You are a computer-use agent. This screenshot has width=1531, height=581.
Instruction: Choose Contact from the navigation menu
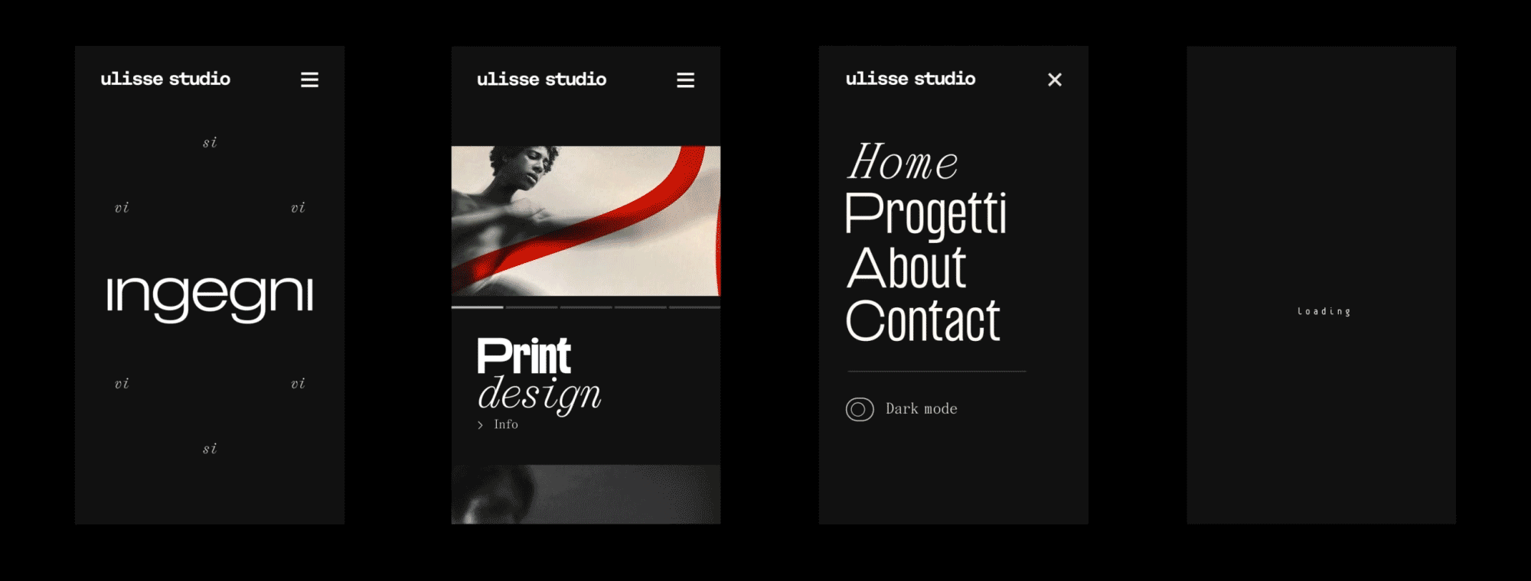[922, 321]
